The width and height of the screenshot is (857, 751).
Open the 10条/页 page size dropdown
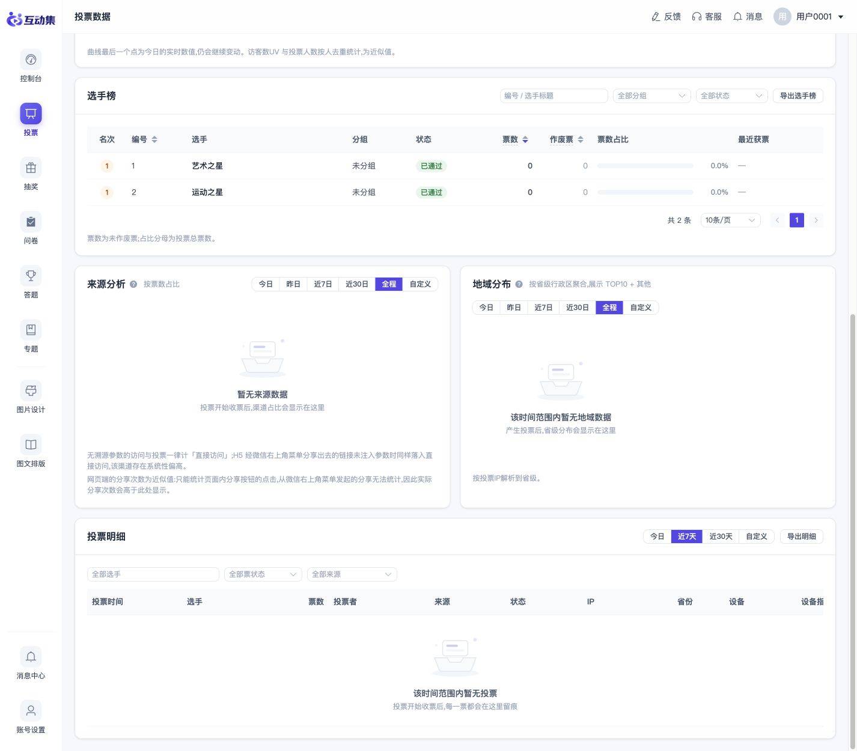(730, 220)
